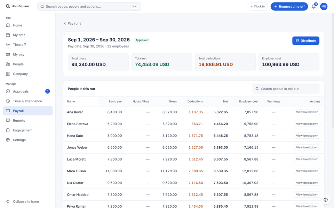Go back to Pay runs
This screenshot has height=208, width=334.
[72, 23]
